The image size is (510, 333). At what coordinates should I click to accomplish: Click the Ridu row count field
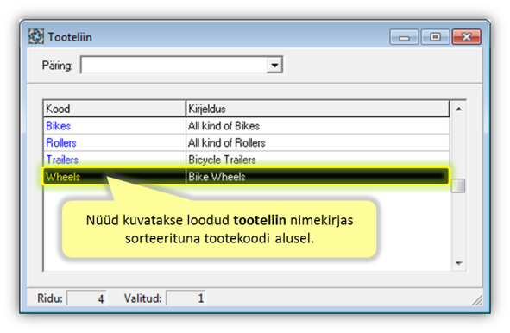tap(86, 298)
